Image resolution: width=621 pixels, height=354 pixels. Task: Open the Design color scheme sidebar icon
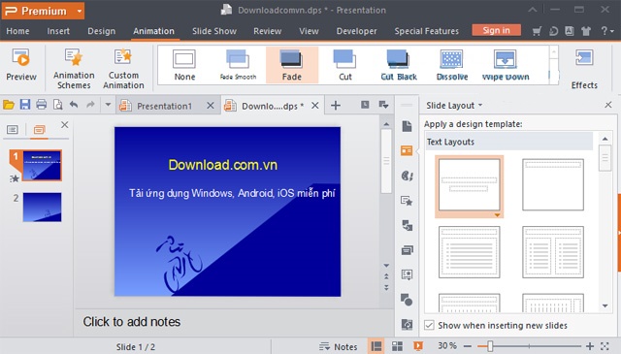point(407,176)
